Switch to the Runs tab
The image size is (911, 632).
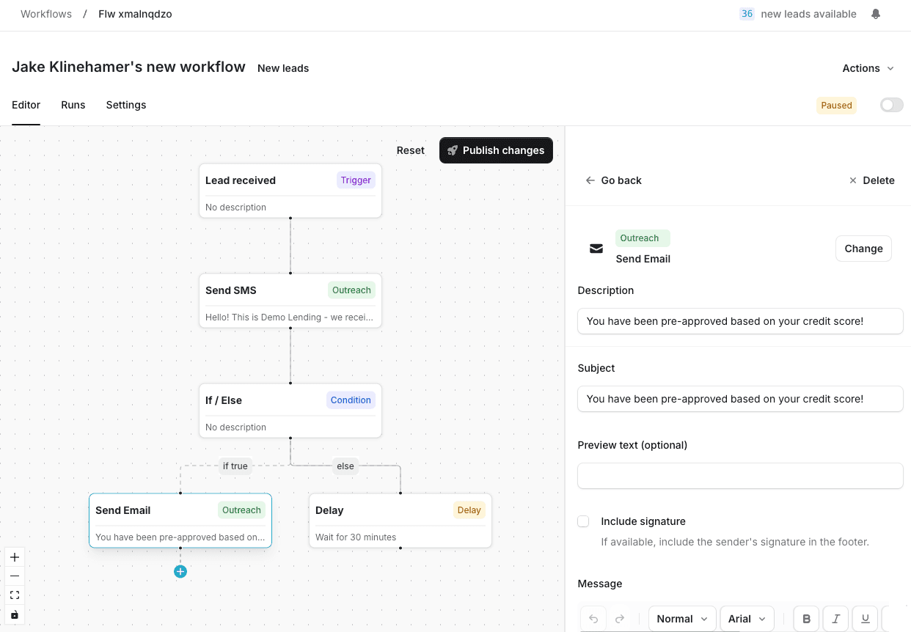(x=73, y=105)
